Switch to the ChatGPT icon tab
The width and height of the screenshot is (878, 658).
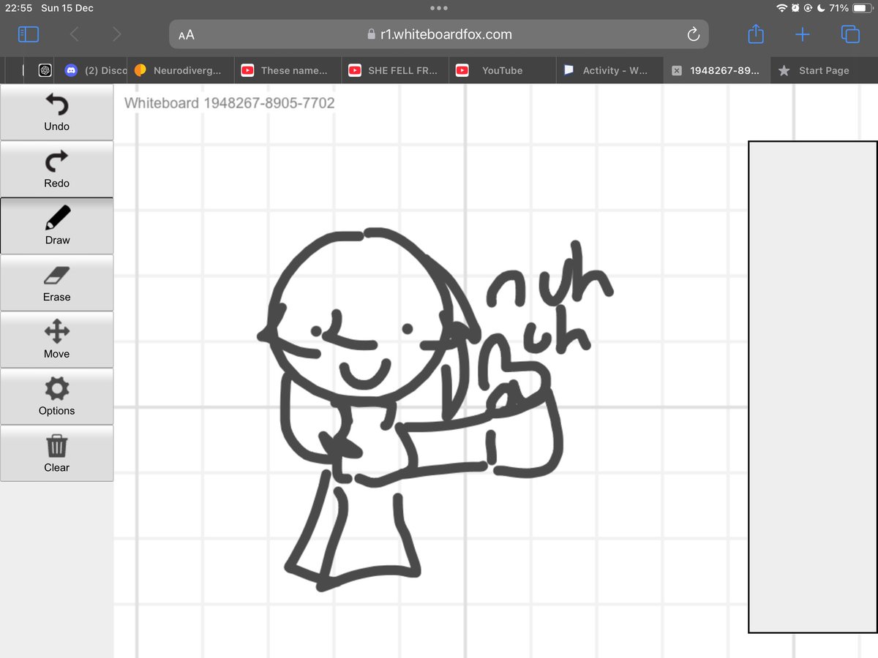pos(45,70)
